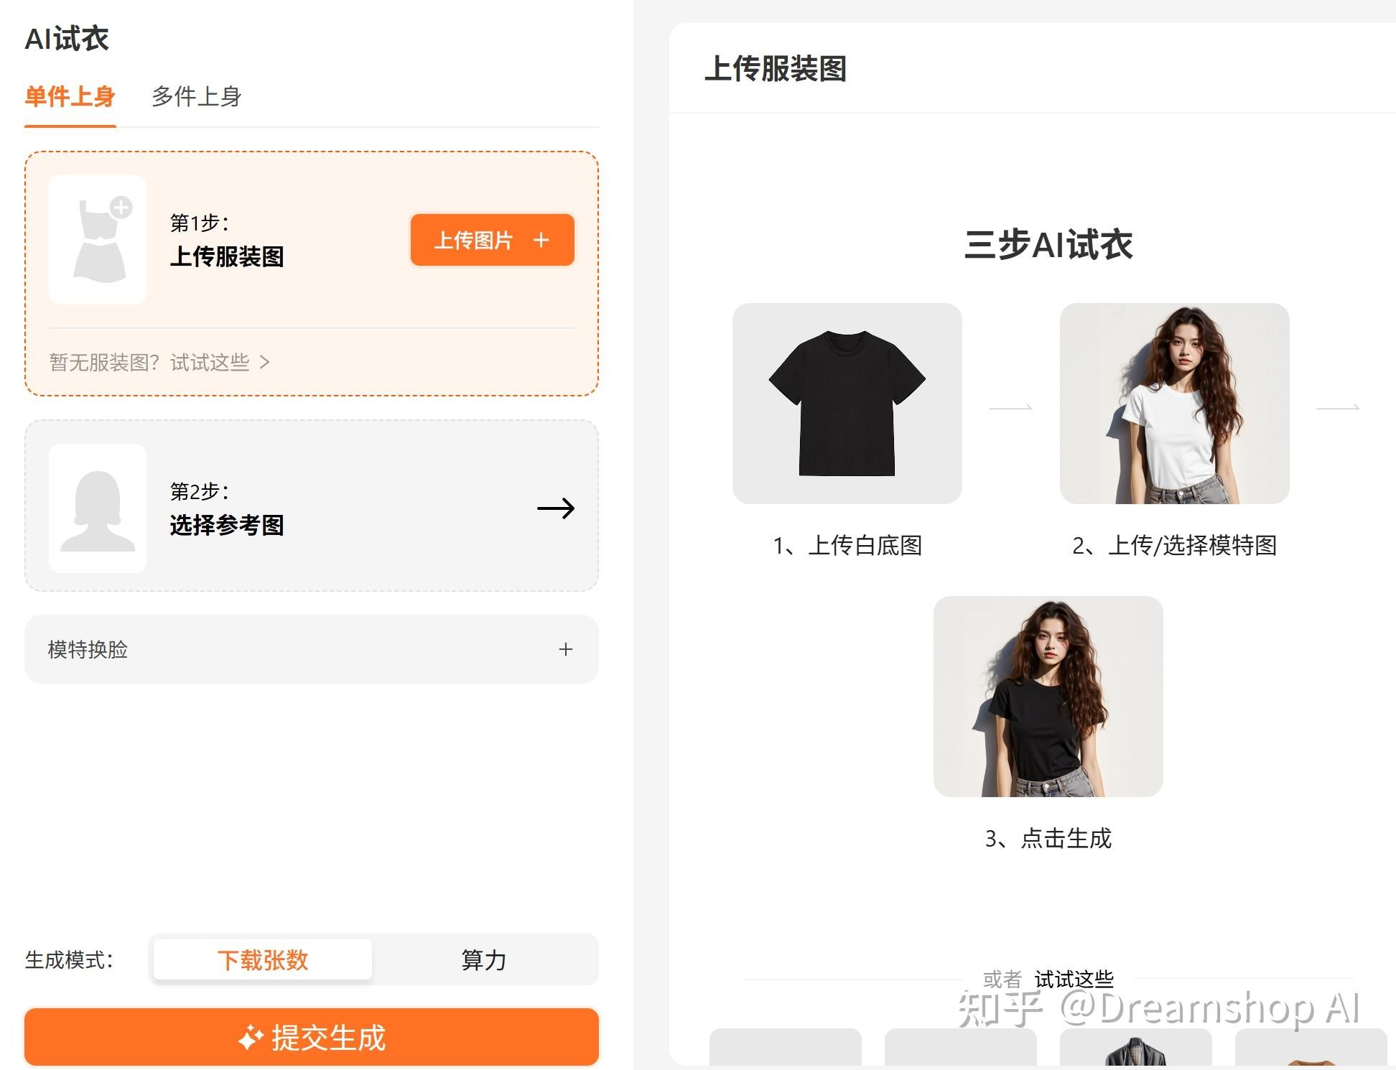The image size is (1396, 1070).
Task: Switch to 单件上身 tab
Action: [70, 96]
